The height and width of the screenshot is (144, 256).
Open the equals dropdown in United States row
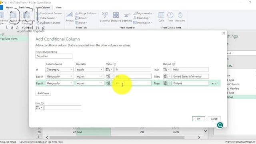[90, 76]
